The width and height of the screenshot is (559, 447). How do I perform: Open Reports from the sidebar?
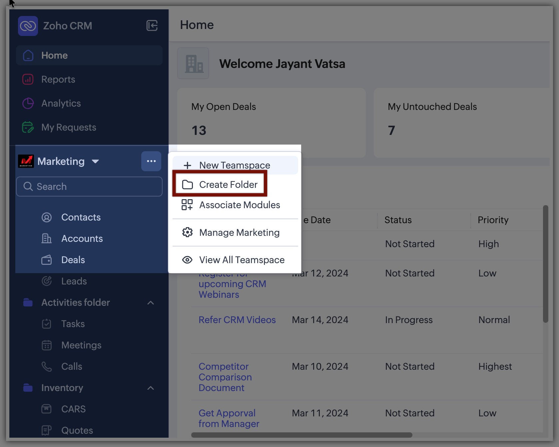(58, 79)
